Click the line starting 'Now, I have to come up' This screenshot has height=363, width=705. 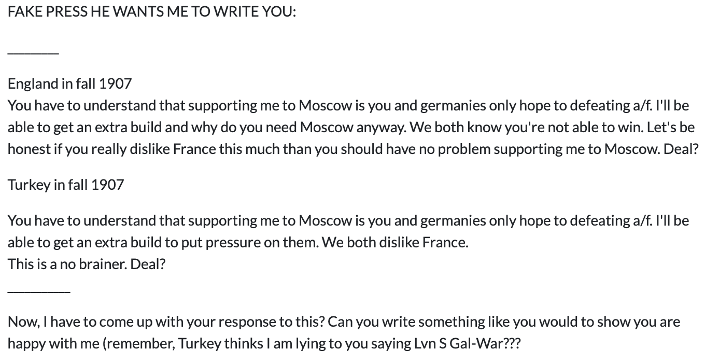click(344, 322)
